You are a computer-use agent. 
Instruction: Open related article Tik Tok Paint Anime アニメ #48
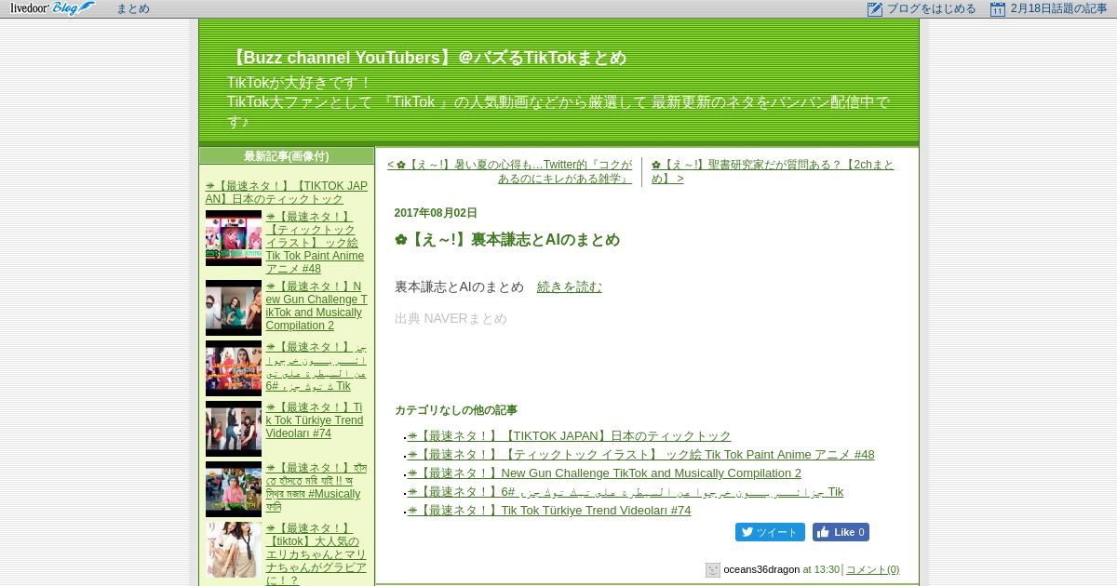pos(641,455)
